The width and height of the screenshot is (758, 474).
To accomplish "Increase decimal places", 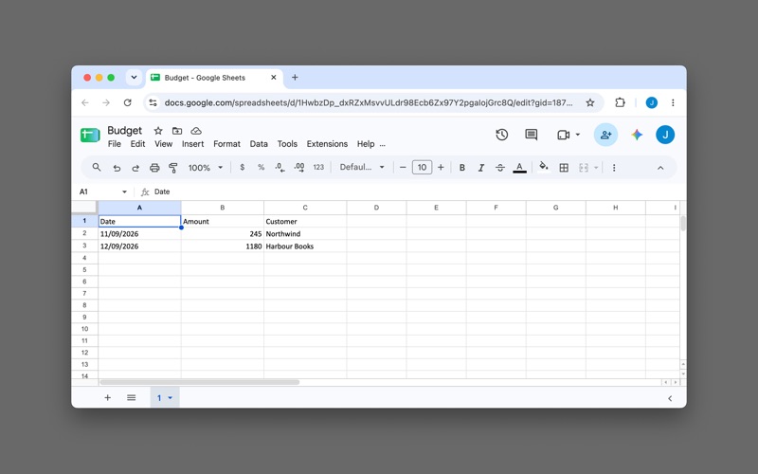I will coord(299,168).
